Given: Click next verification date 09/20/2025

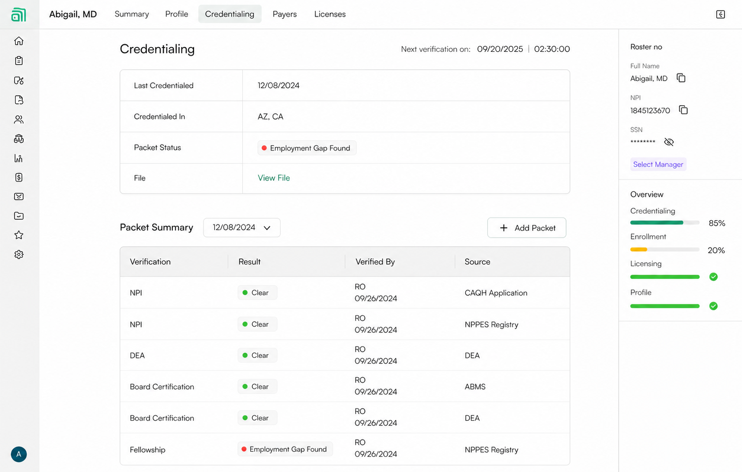Looking at the screenshot, I should coord(500,49).
